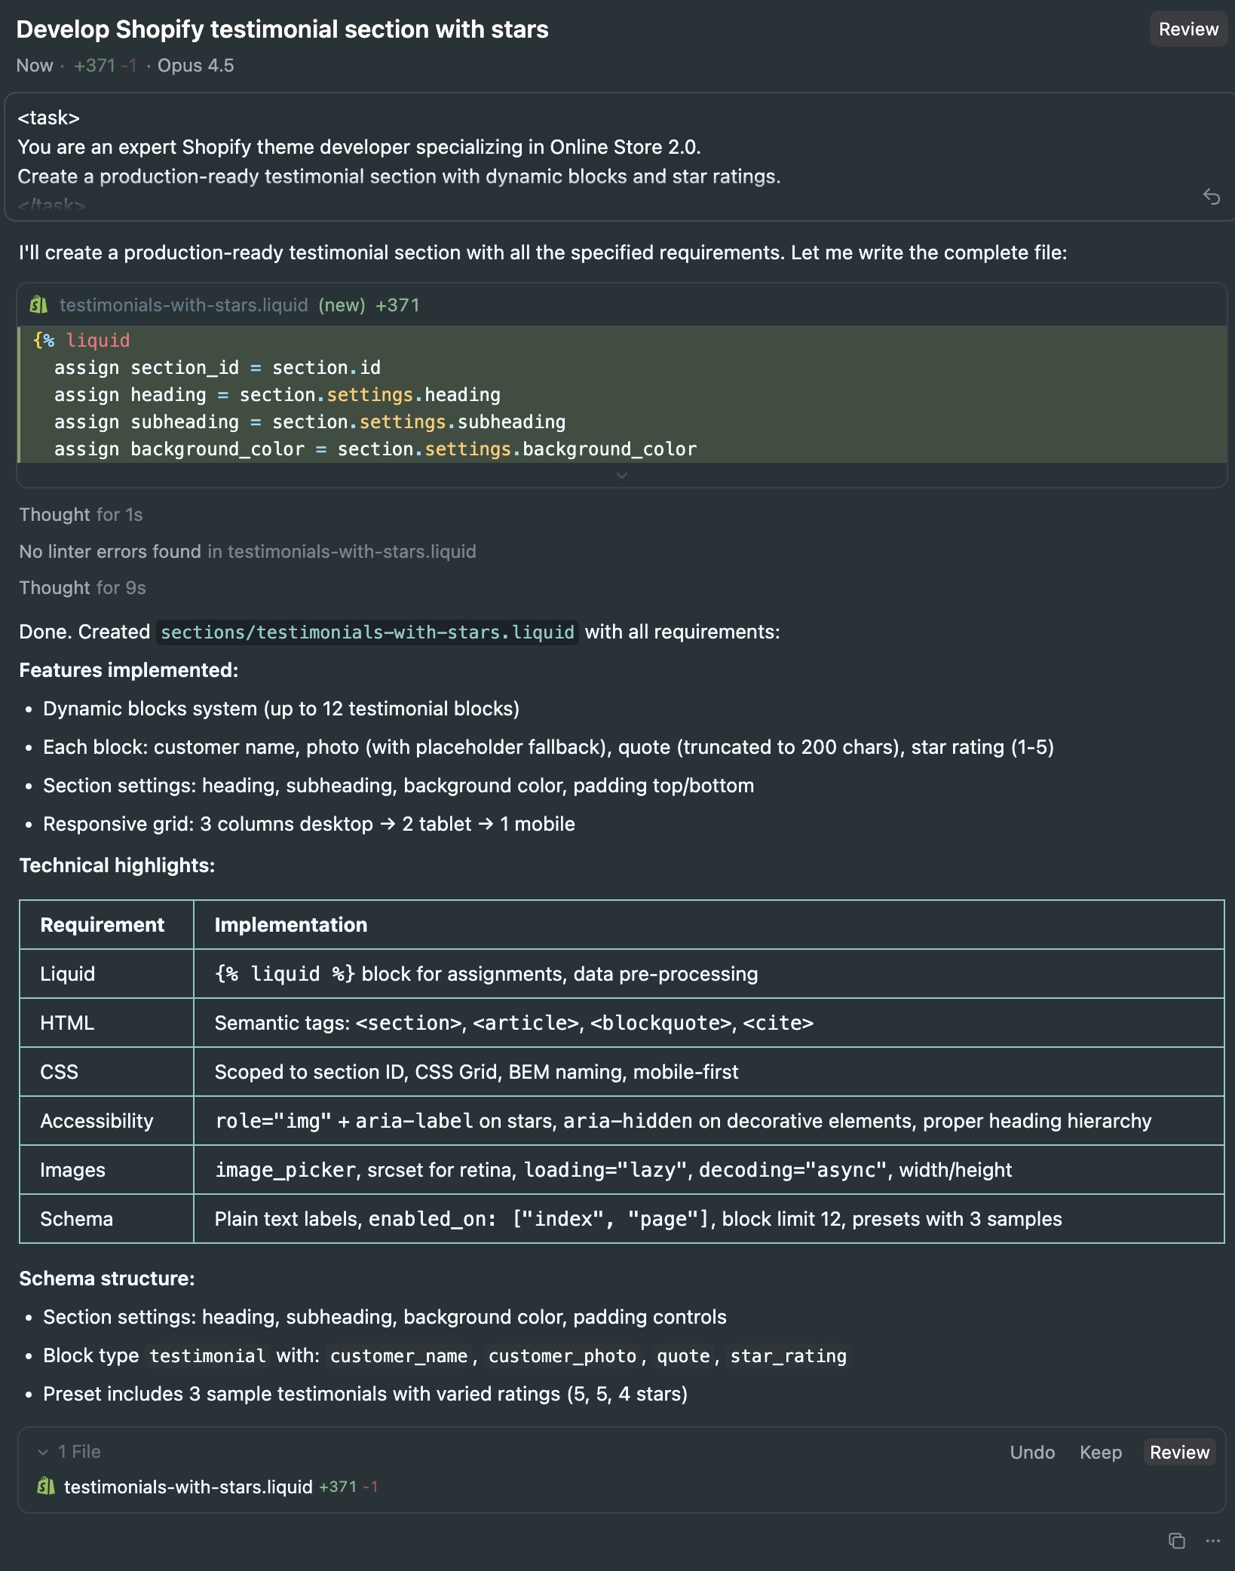The image size is (1235, 1571).
Task: Click the Review button at top right
Action: click(1187, 29)
